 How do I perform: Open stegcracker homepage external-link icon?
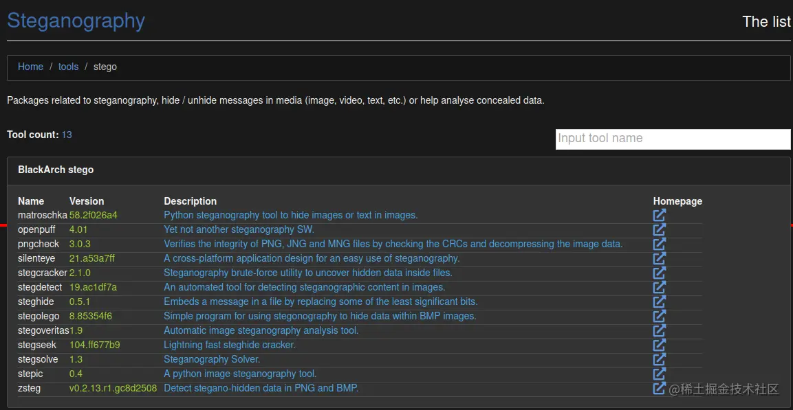(x=660, y=273)
